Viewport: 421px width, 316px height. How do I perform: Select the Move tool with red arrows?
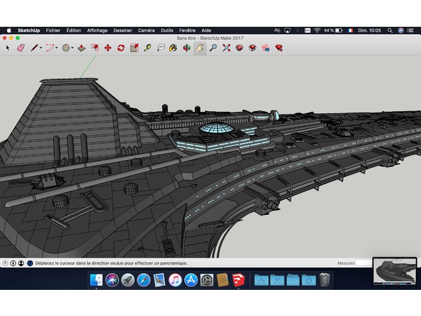pyautogui.click(x=108, y=48)
